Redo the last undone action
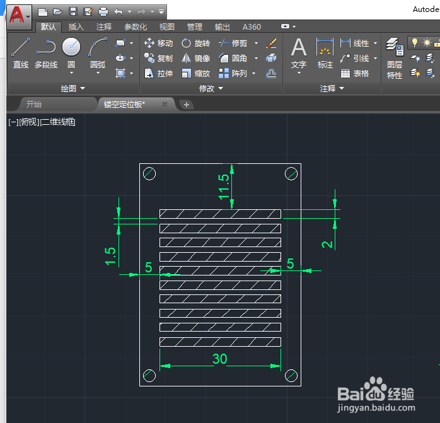The height and width of the screenshot is (423, 440). pos(141,12)
